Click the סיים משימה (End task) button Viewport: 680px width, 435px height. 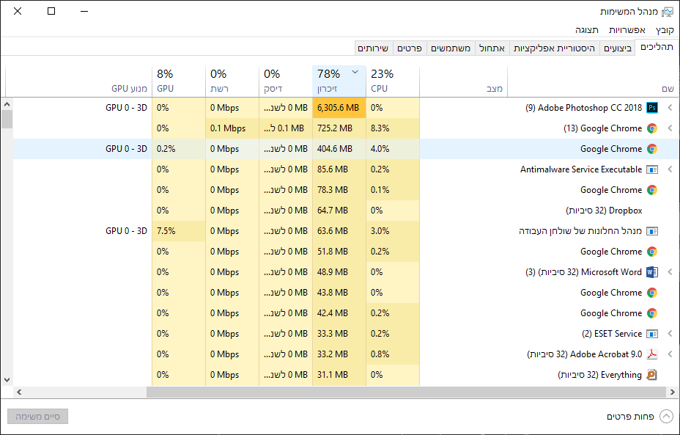pyautogui.click(x=37, y=417)
